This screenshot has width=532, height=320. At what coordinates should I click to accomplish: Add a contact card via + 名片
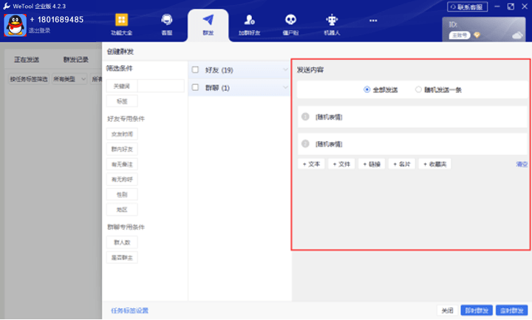[x=402, y=164]
